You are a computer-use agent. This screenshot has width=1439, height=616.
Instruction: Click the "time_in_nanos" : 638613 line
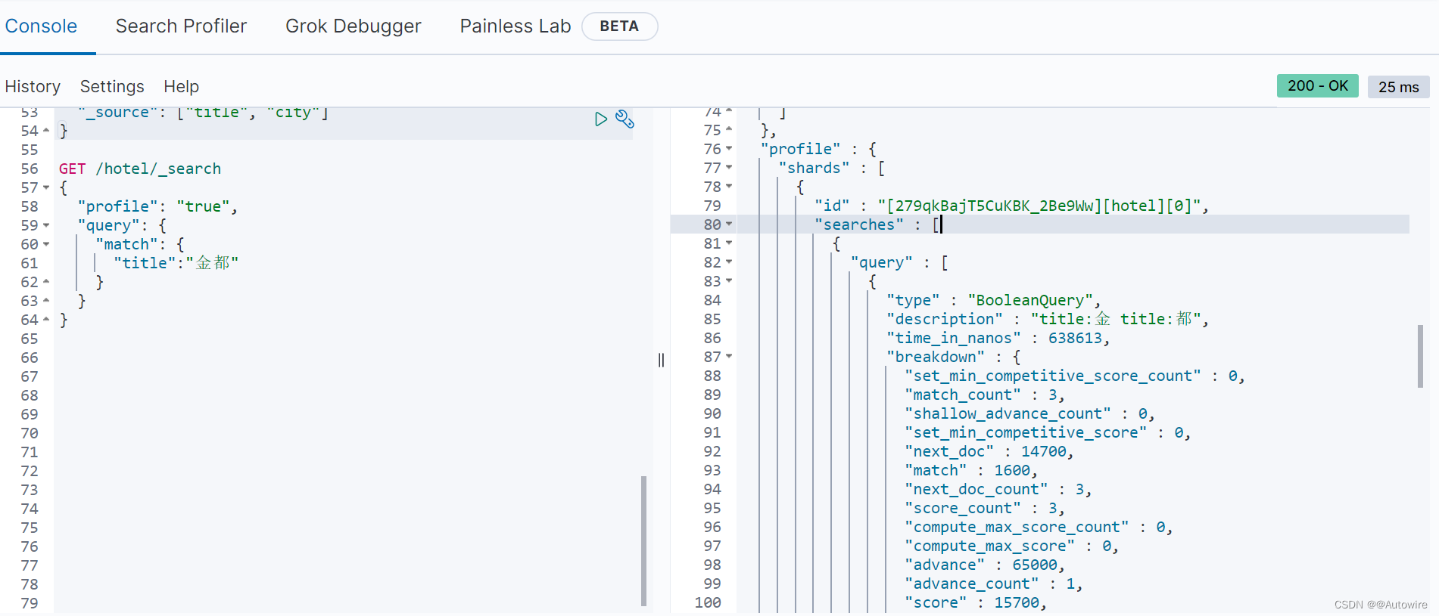(x=998, y=338)
